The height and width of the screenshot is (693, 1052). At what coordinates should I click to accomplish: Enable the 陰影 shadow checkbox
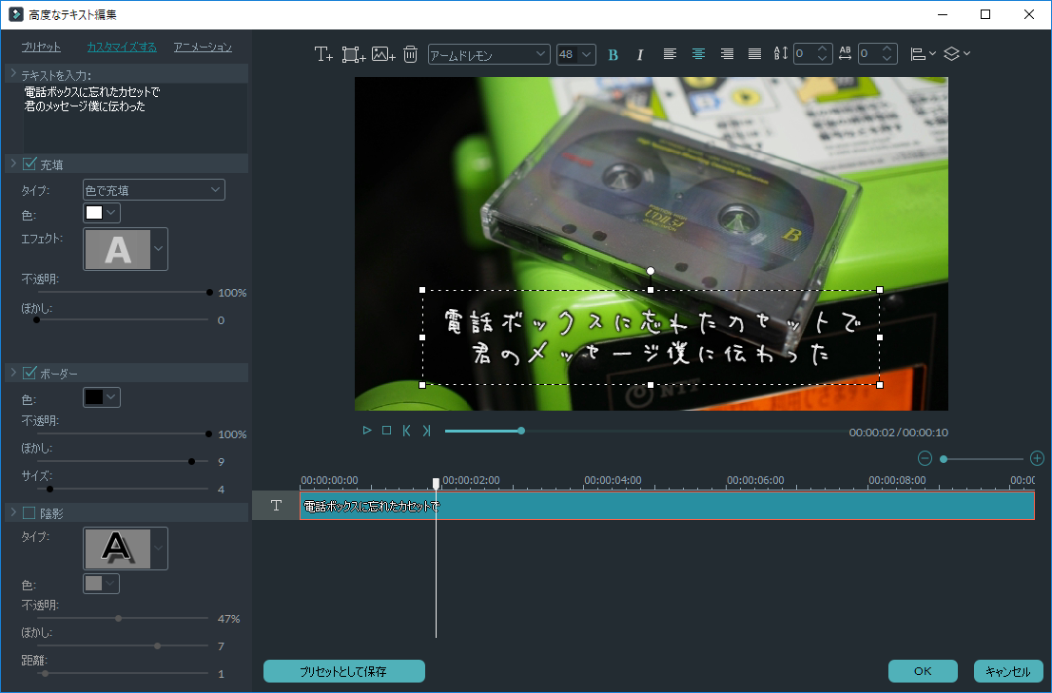[29, 512]
